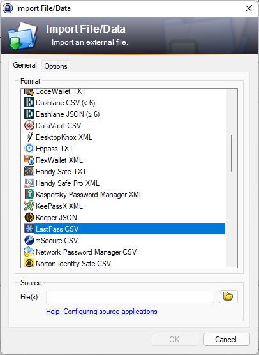Pick Handy Safe TXT format
Image resolution: width=259 pixels, height=355 pixels.
[x=61, y=172]
